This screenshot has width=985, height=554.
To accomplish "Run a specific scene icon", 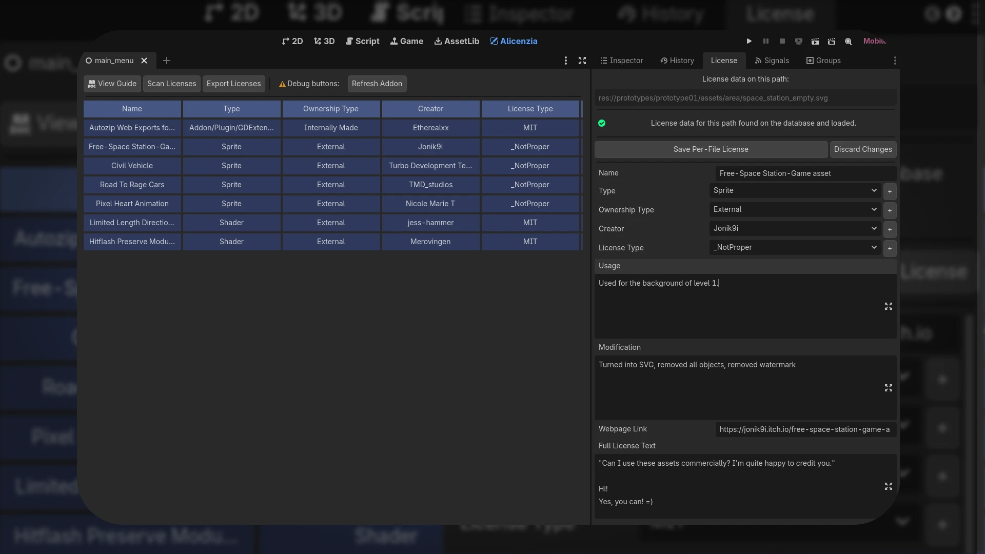I will coord(832,41).
